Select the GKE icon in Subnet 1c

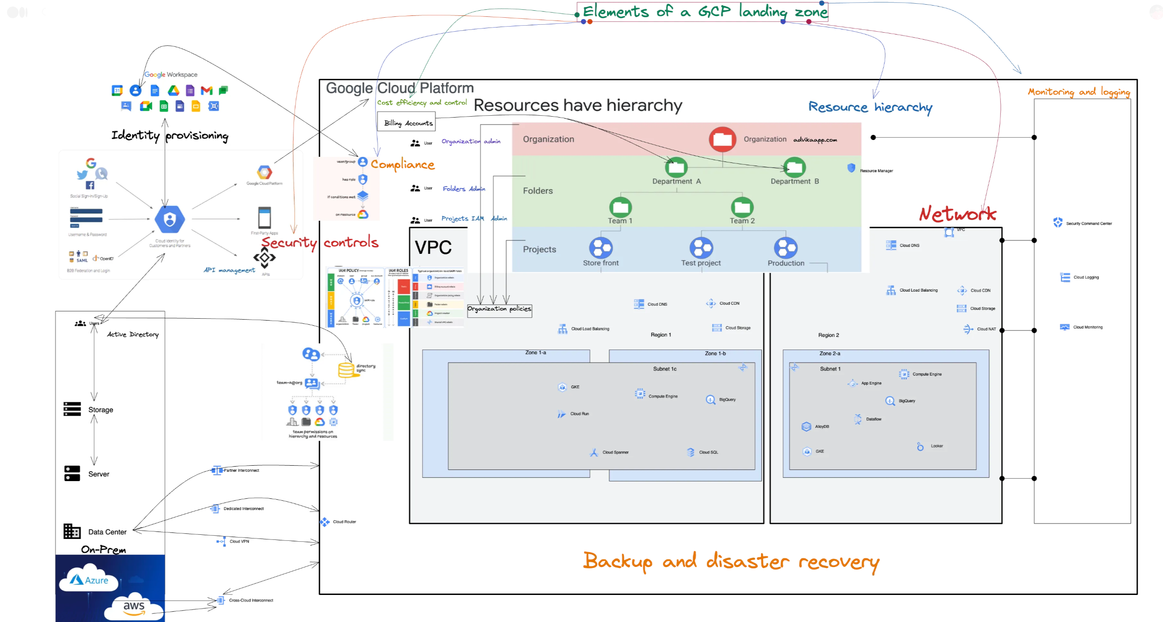point(562,387)
